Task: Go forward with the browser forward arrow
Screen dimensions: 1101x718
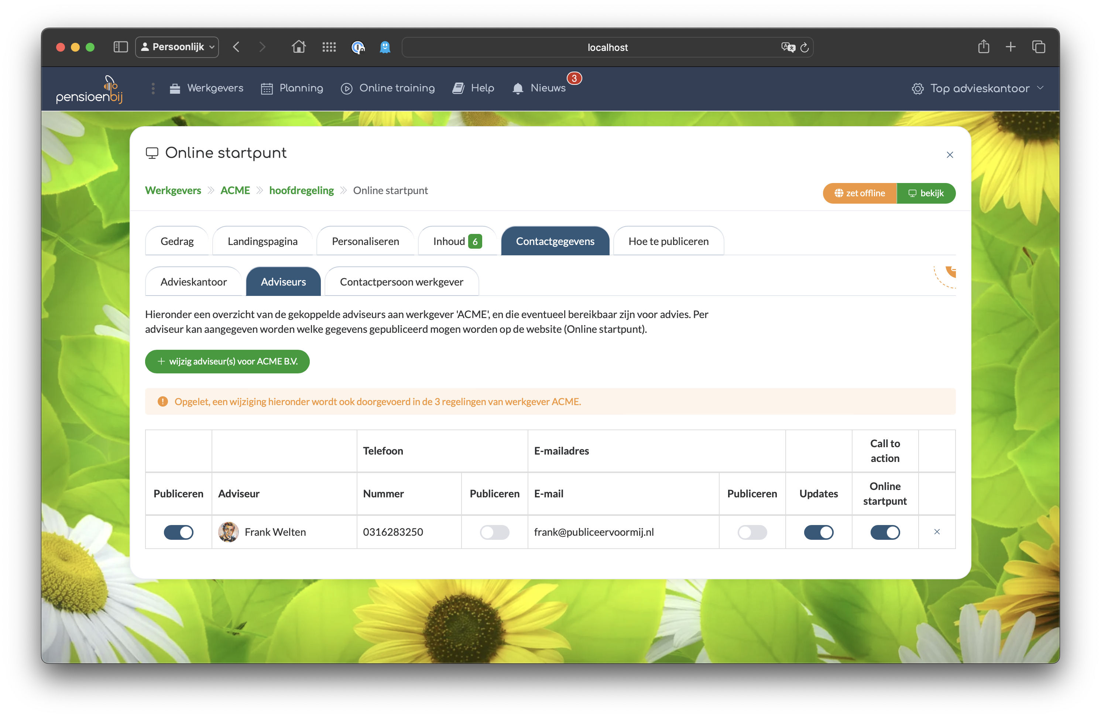Action: [x=262, y=47]
